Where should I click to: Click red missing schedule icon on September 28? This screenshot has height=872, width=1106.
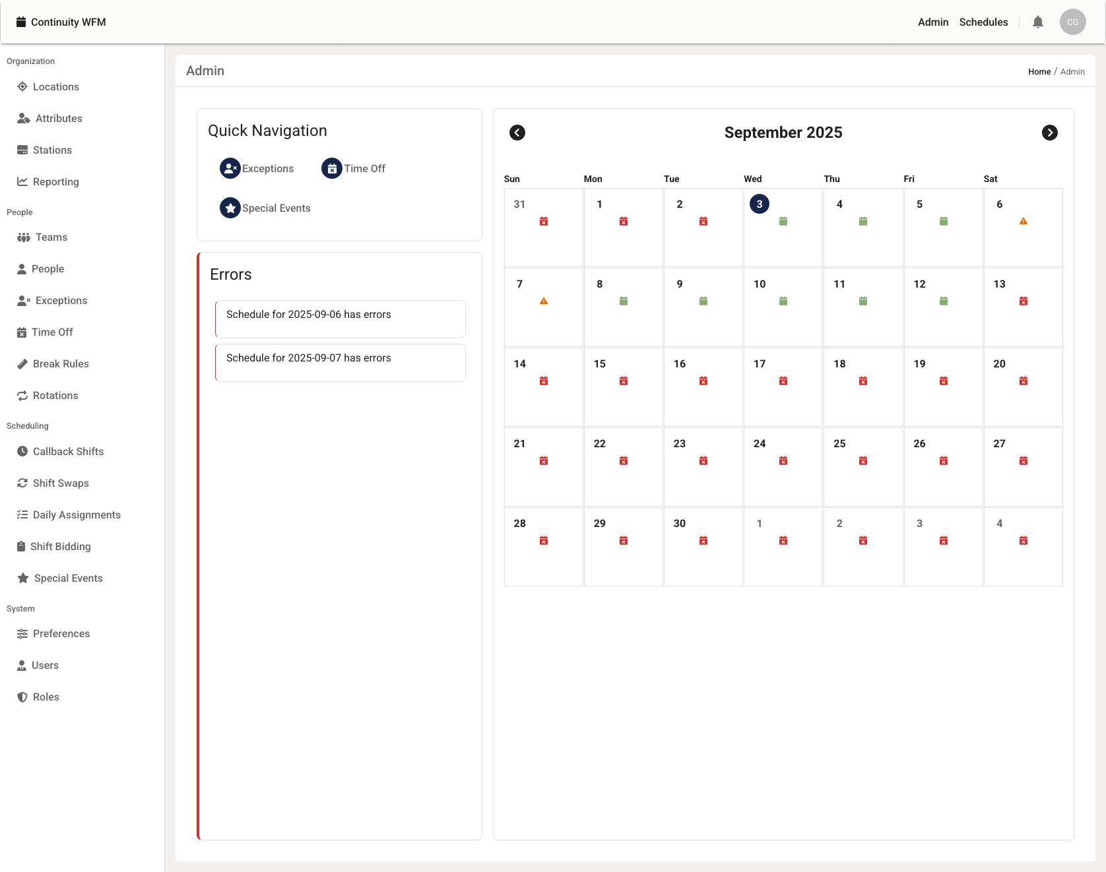[544, 540]
